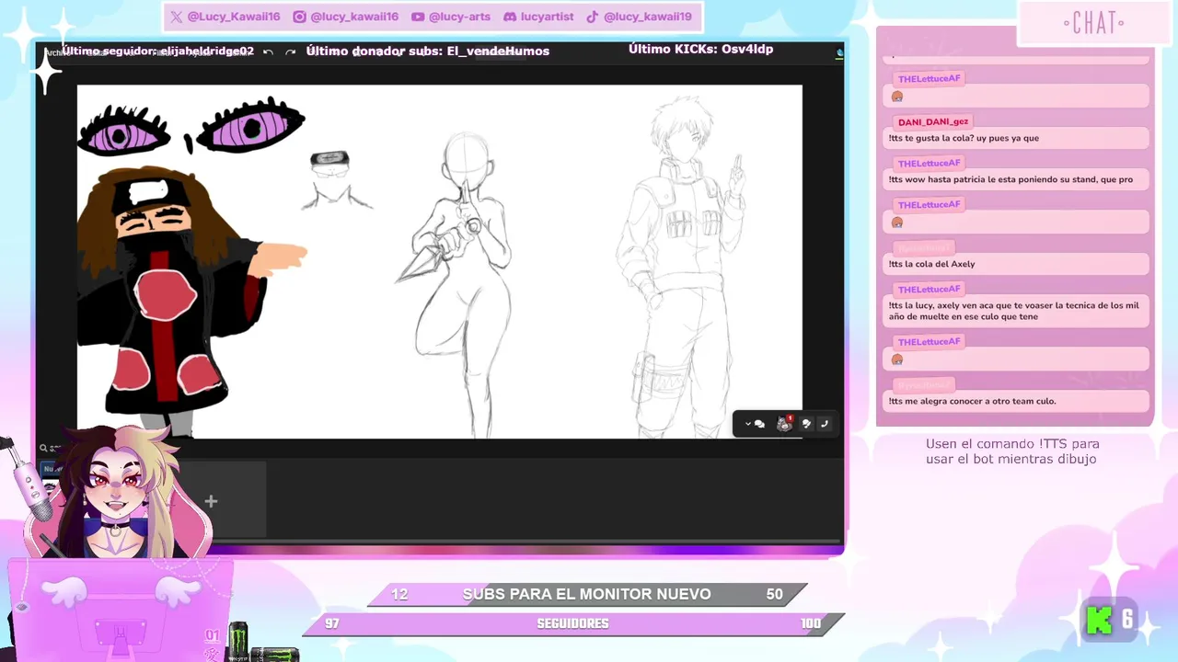Click the 'SUBS PARA EL MONITOR NUEVO' progress bar
1178x662 pixels.
pos(587,594)
